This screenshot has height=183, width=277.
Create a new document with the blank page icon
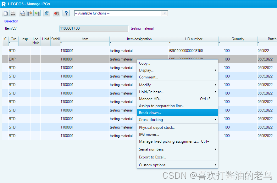click(5, 13)
